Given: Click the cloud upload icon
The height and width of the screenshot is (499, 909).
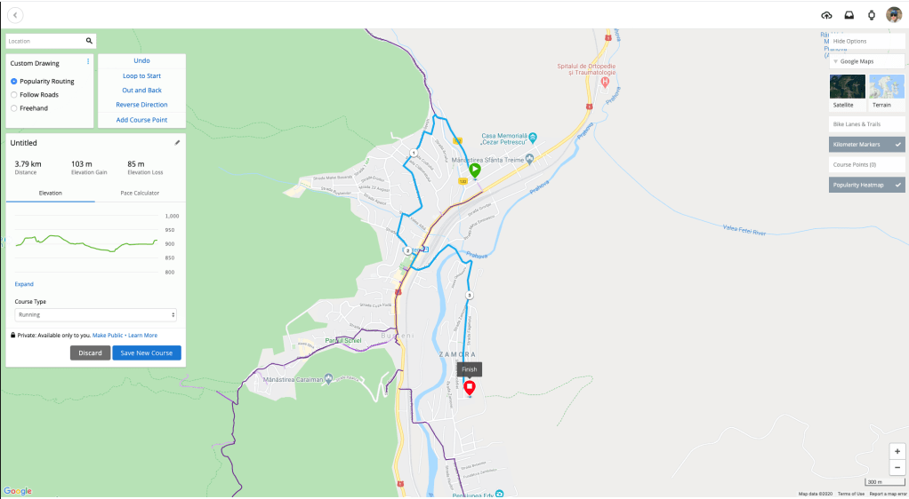Looking at the screenshot, I should tap(826, 16).
